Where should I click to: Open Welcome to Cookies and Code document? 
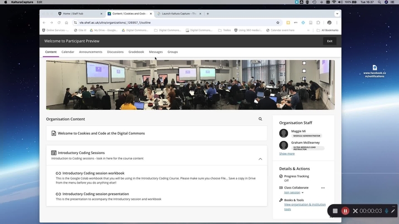click(x=102, y=133)
